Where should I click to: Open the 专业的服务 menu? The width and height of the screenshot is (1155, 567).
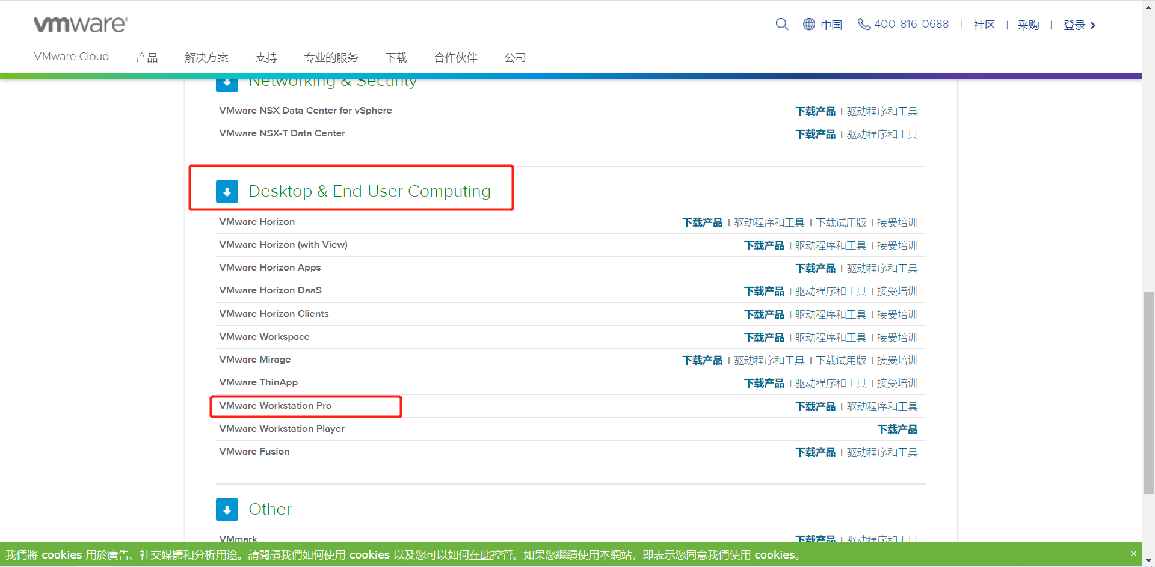coord(331,57)
